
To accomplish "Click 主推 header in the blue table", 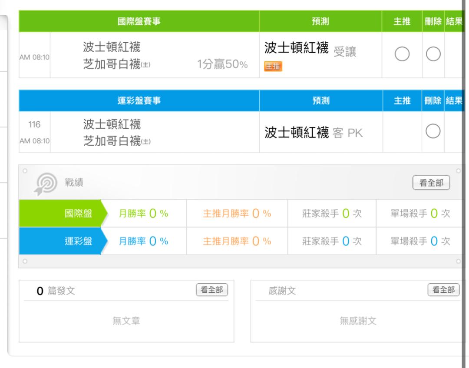I will 402,100.
